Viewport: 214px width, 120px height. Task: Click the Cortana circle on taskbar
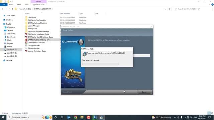pyautogui.click(x=56, y=117)
